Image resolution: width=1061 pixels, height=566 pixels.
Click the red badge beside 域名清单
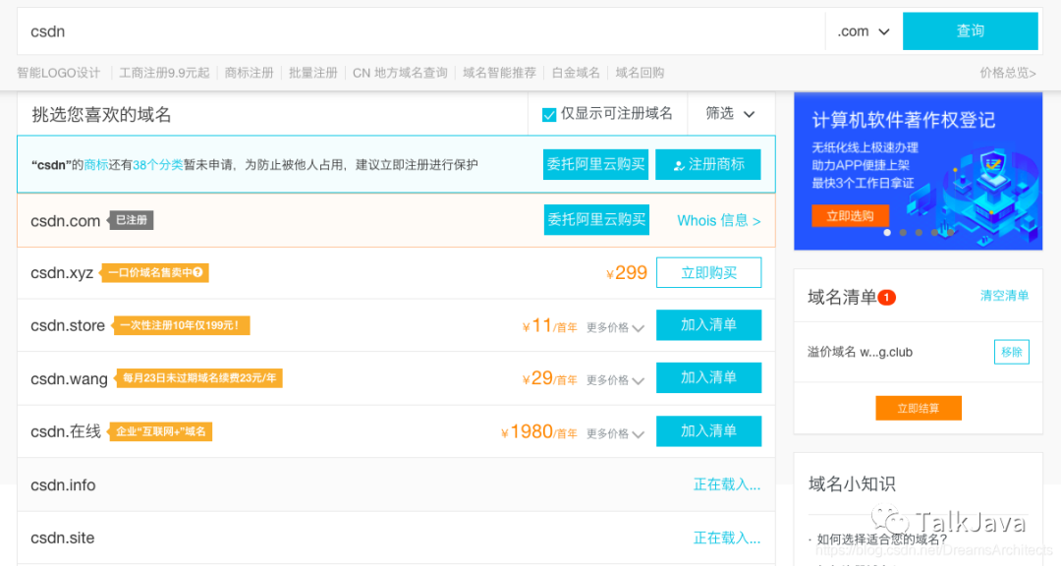pyautogui.click(x=886, y=297)
